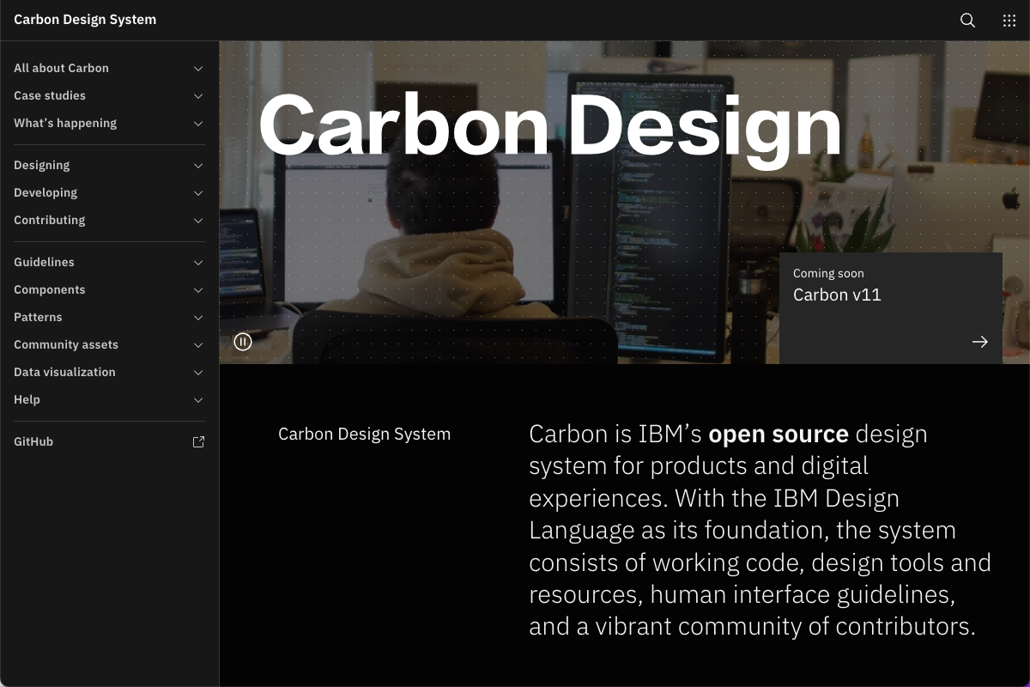Viewport: 1030px width, 687px height.
Task: Expand the Guidelines chevron
Action: [x=198, y=263]
